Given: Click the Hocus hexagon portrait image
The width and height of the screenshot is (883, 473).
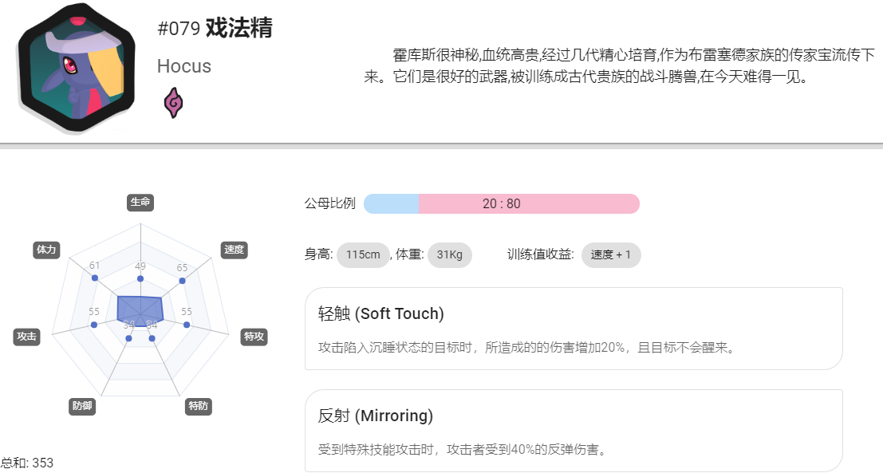Looking at the screenshot, I should tap(77, 68).
